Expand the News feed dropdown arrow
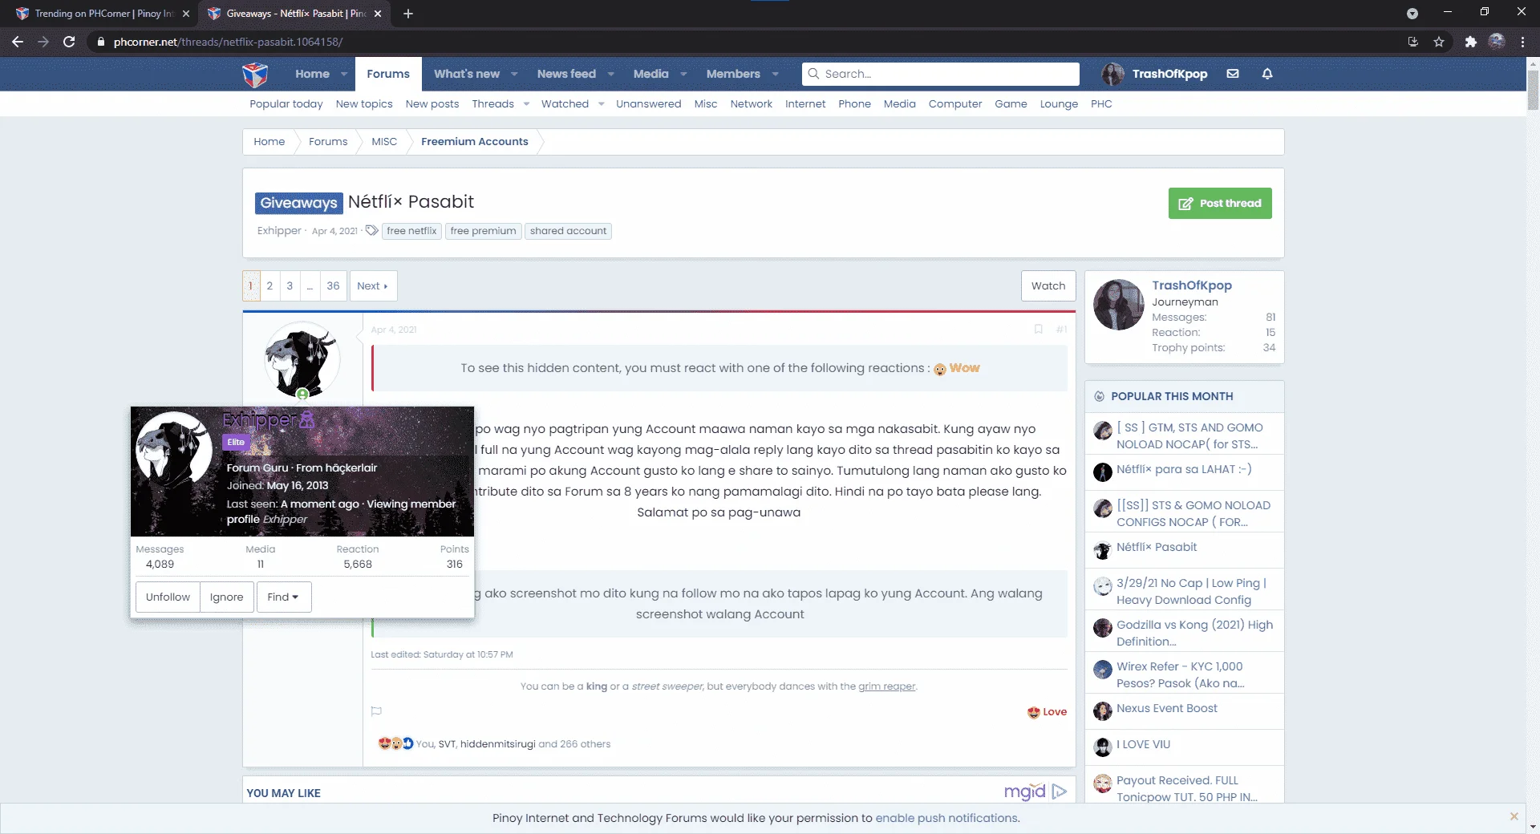 pyautogui.click(x=611, y=74)
